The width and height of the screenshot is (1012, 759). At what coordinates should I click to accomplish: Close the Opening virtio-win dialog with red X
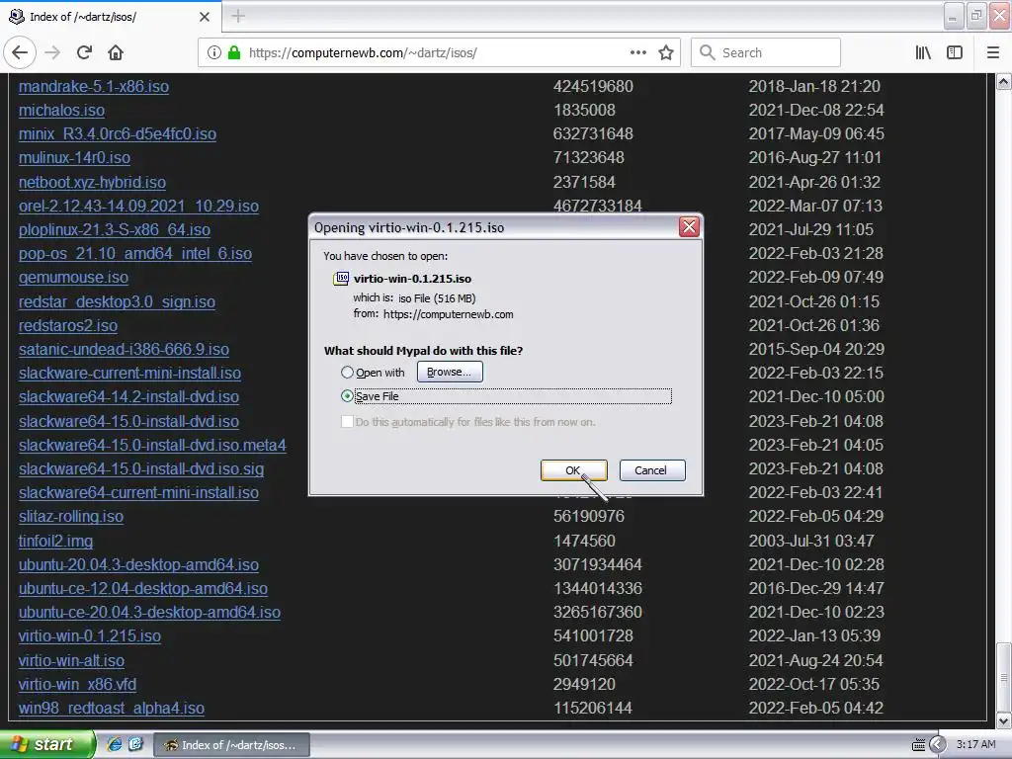689,226
